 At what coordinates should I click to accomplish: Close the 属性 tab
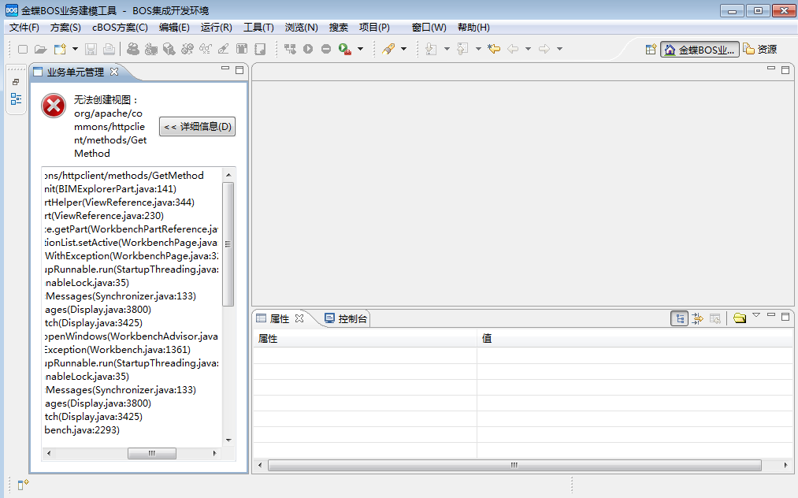(299, 318)
